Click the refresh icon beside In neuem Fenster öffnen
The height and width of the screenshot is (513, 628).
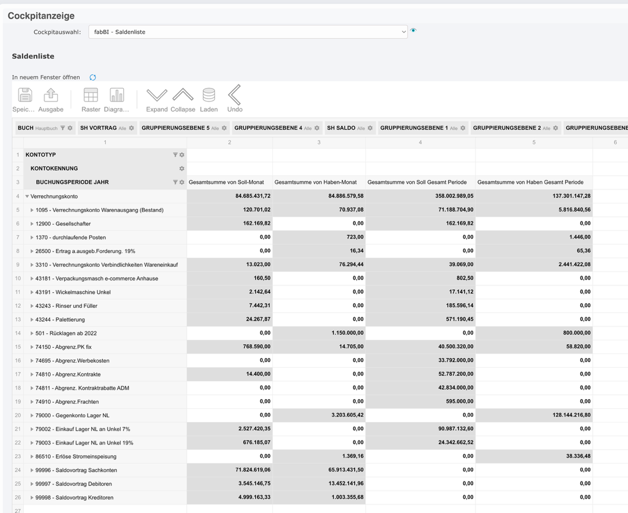coord(92,77)
